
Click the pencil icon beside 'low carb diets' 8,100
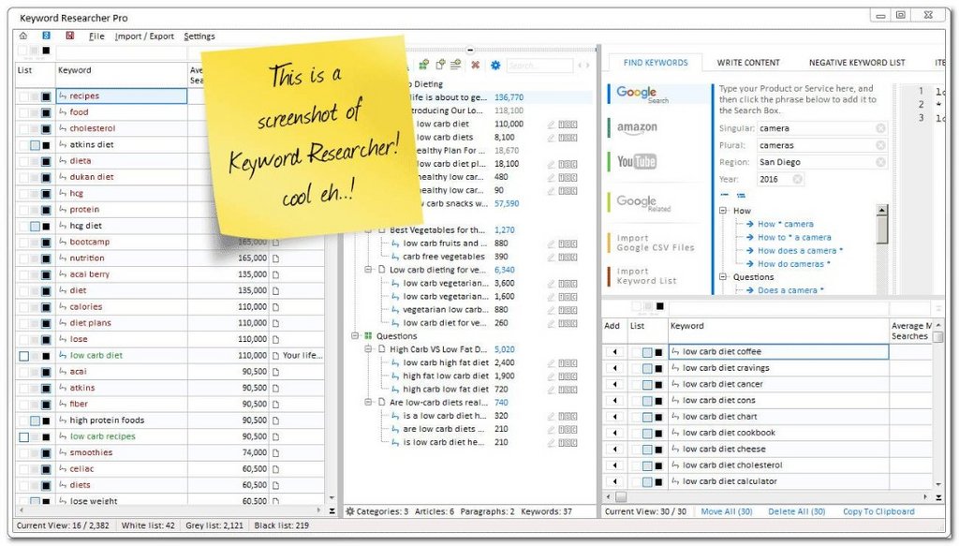[551, 138]
